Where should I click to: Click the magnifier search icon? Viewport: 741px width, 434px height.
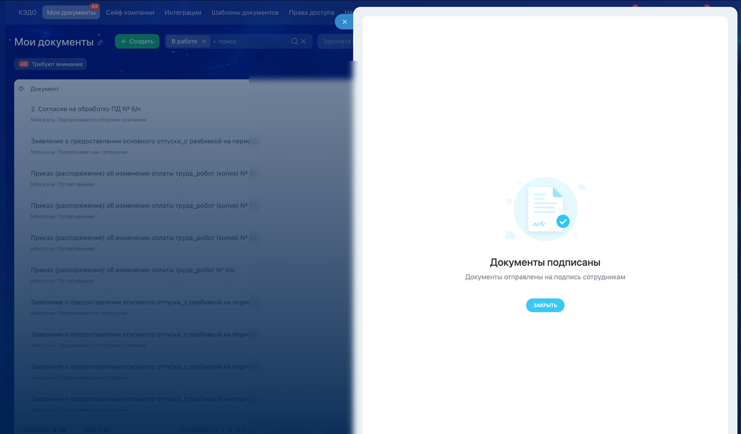click(x=294, y=42)
